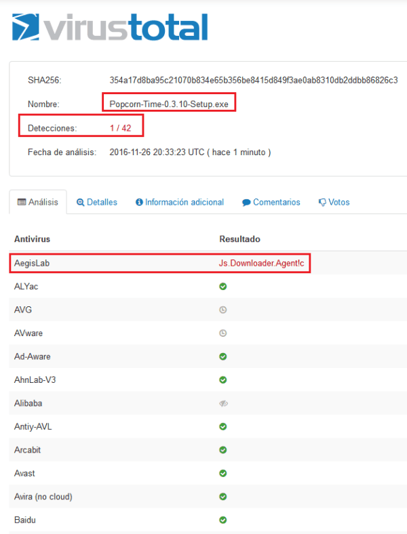Click the green check for Avast
This screenshot has width=407, height=534.
tap(223, 474)
